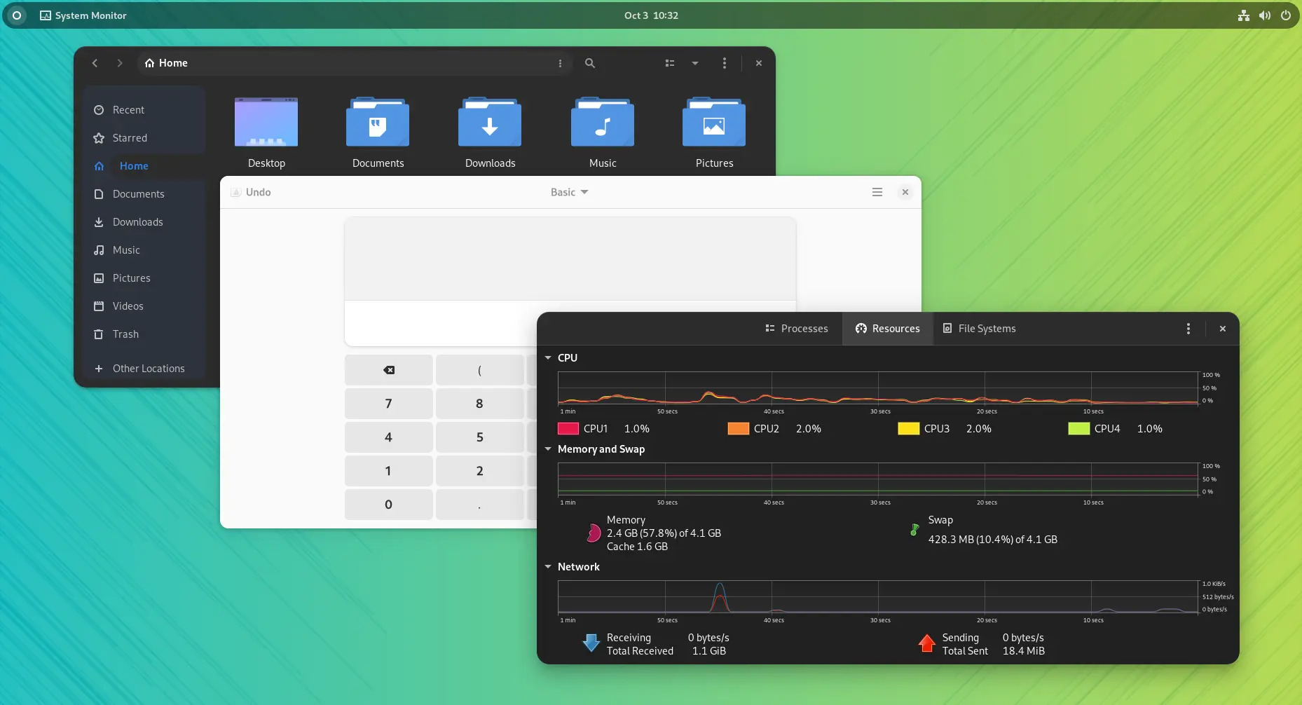Switch to Resources tab

[887, 329]
